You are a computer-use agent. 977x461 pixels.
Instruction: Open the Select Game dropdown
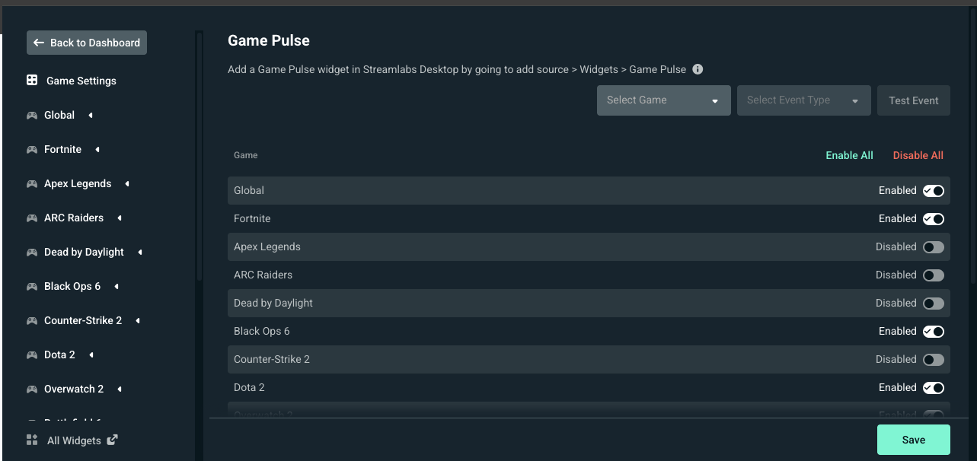point(663,100)
